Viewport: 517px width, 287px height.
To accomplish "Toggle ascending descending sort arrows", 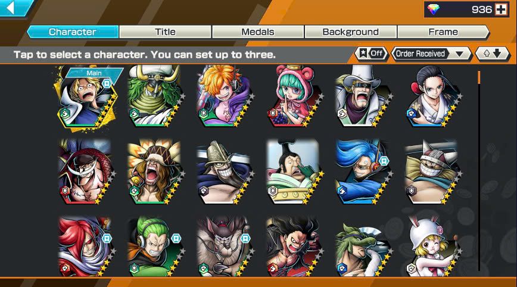I will point(492,54).
